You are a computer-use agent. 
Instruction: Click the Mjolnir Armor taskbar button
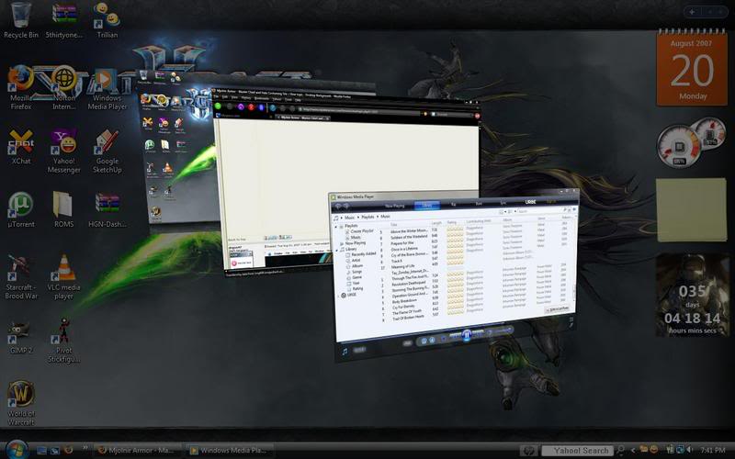(137, 450)
